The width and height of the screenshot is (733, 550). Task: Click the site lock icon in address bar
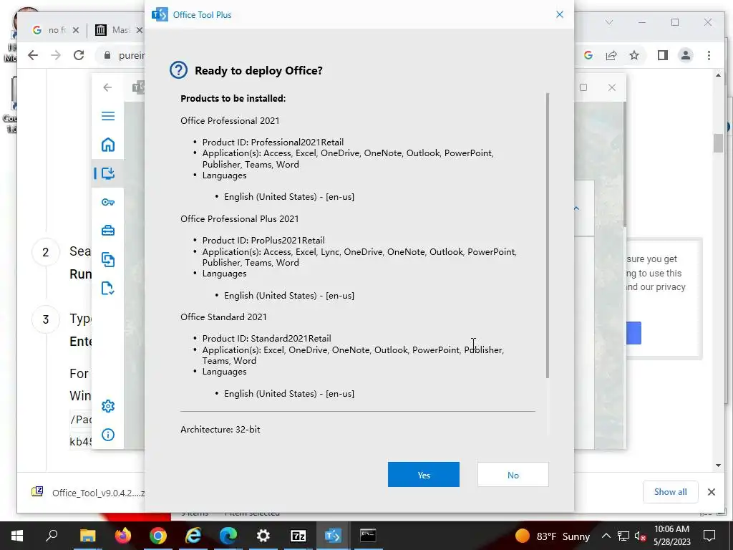pyautogui.click(x=107, y=55)
